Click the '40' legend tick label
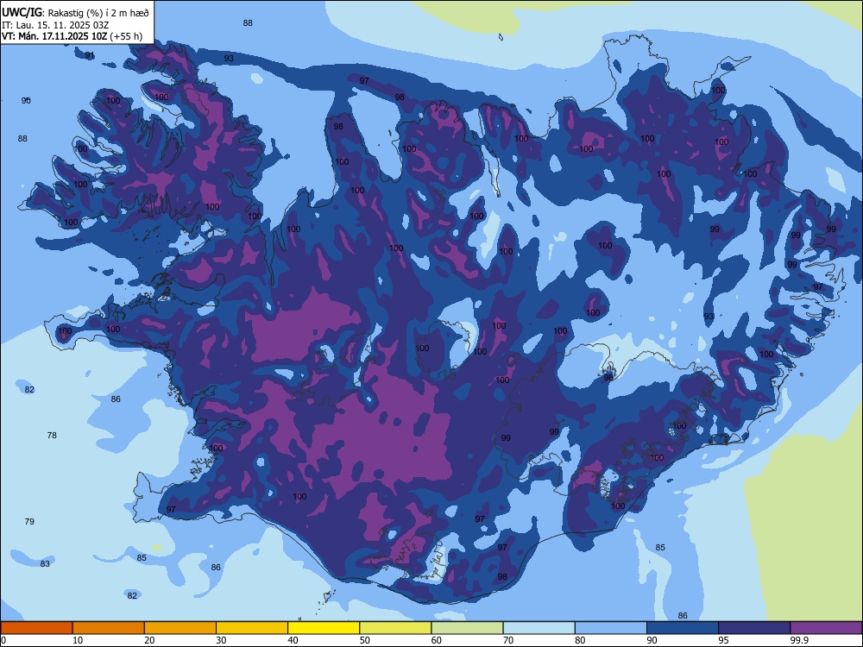This screenshot has height=647, width=863. 293,640
